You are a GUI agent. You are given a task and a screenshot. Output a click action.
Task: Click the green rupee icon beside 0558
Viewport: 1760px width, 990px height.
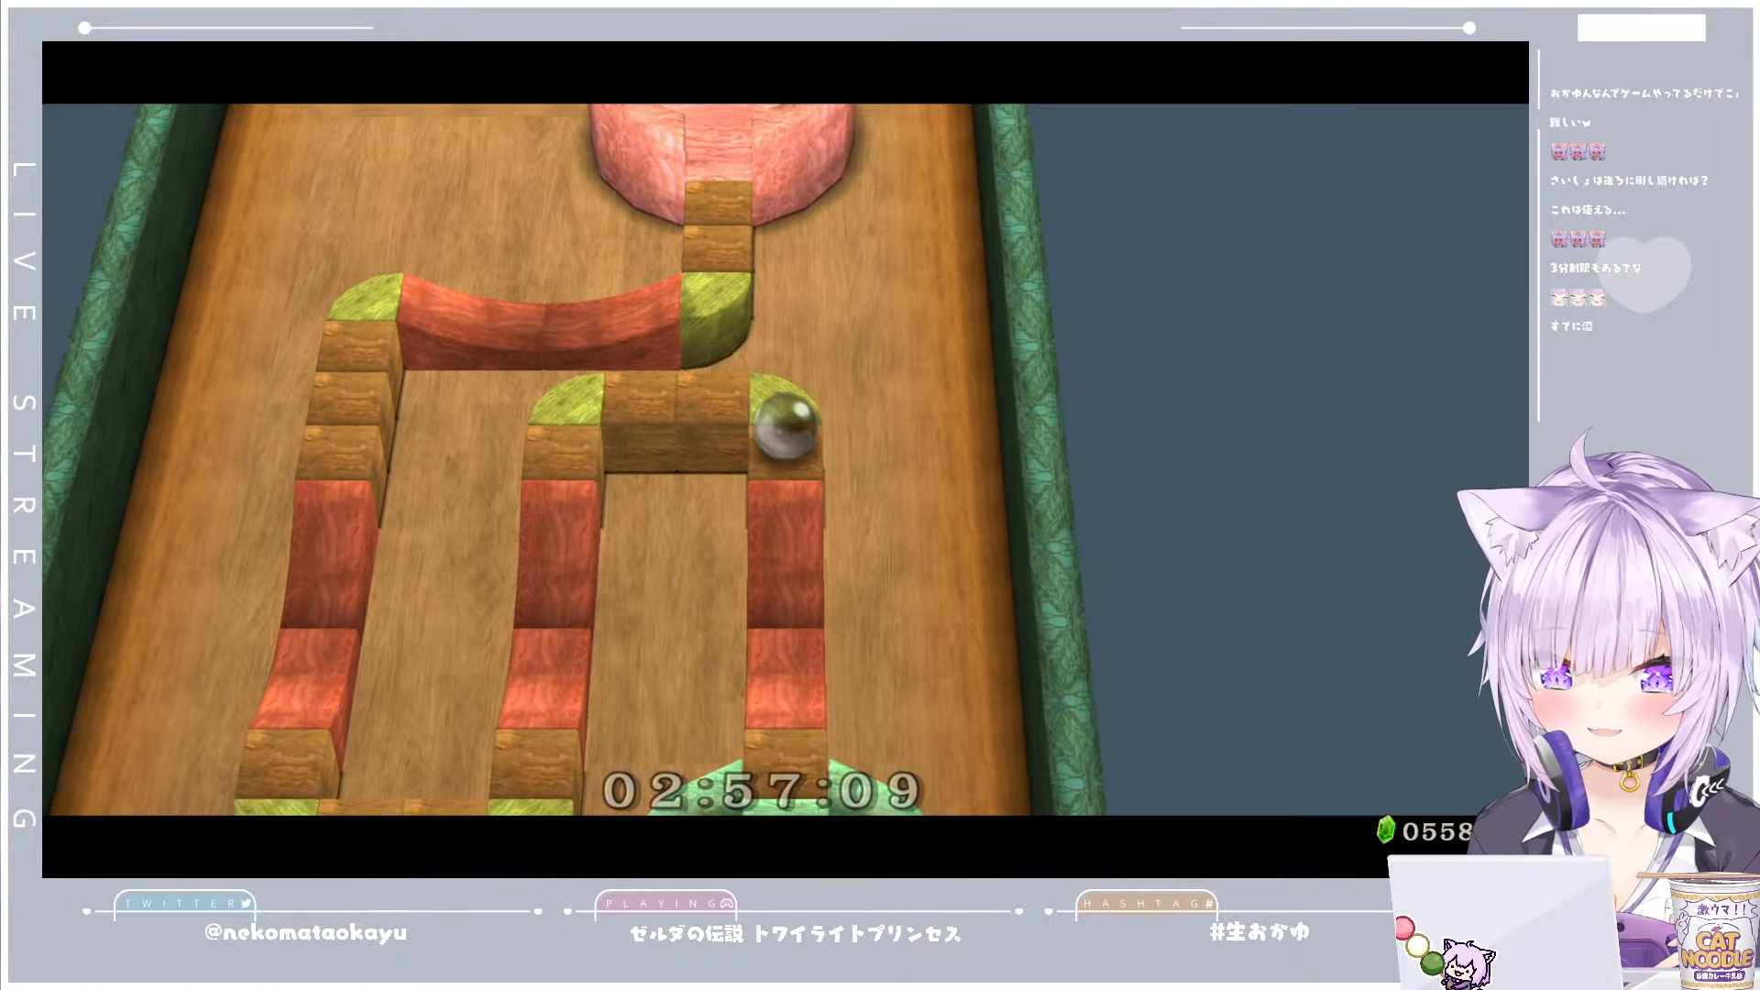1385,830
